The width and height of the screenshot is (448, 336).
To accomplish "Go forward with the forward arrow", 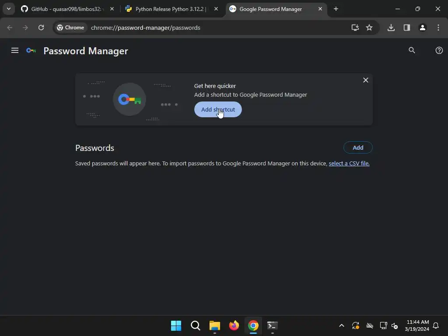I will pyautogui.click(x=25, y=28).
